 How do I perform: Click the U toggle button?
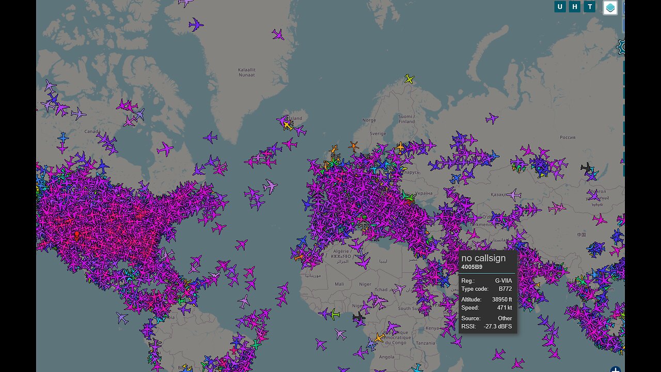pyautogui.click(x=560, y=7)
